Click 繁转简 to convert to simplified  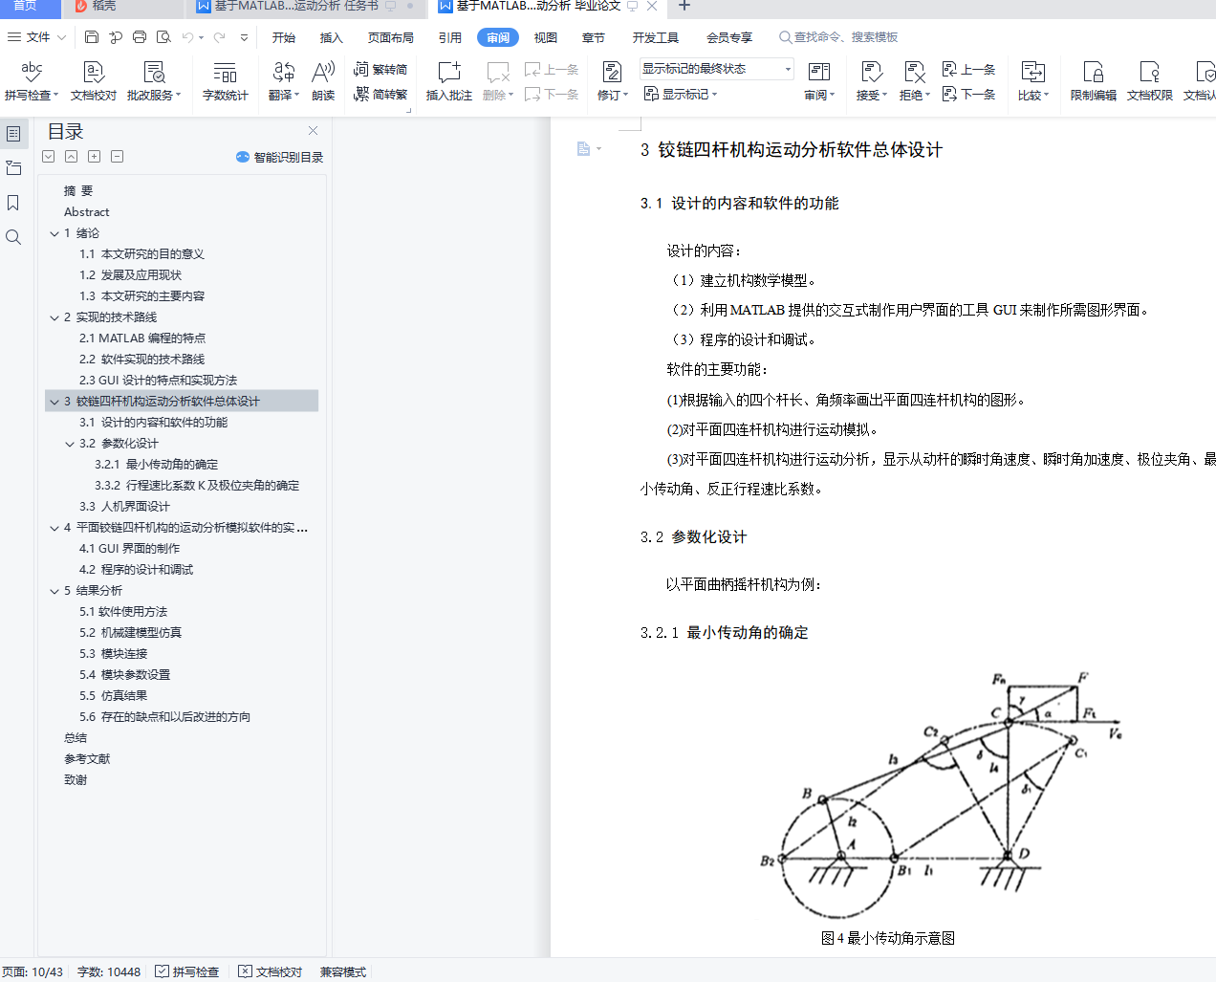point(380,69)
